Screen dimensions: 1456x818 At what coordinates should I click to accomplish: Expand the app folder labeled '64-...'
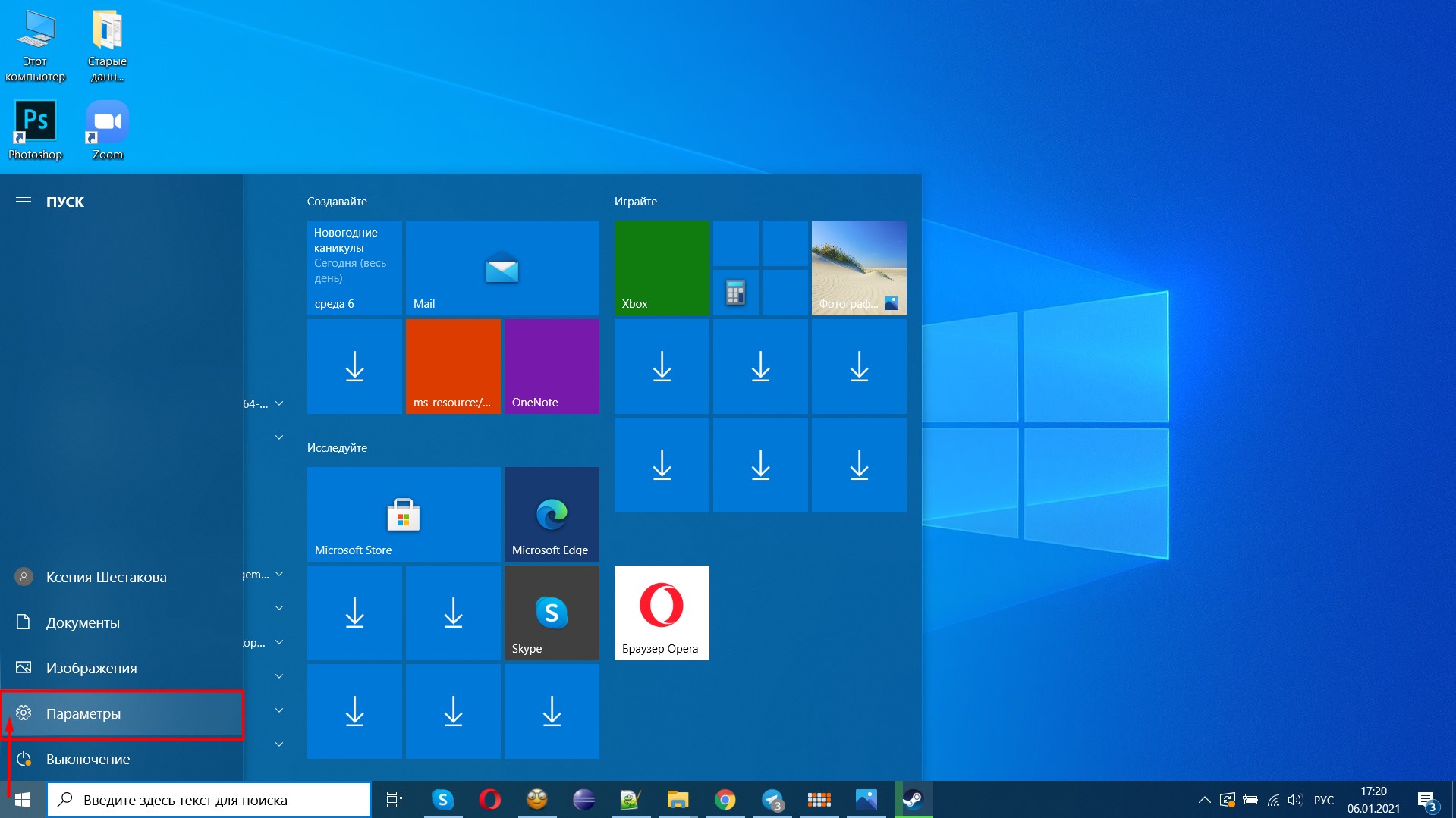(278, 404)
